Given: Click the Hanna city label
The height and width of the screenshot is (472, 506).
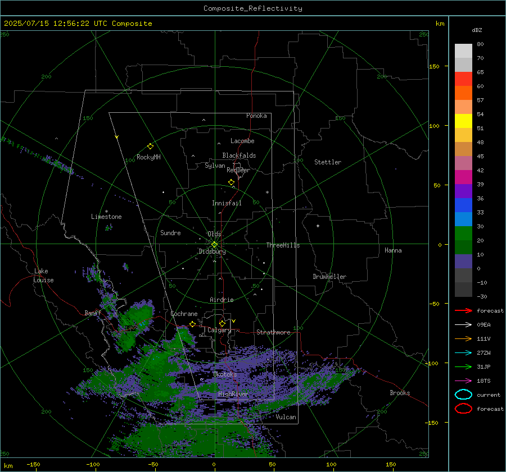Looking at the screenshot, I should [393, 250].
